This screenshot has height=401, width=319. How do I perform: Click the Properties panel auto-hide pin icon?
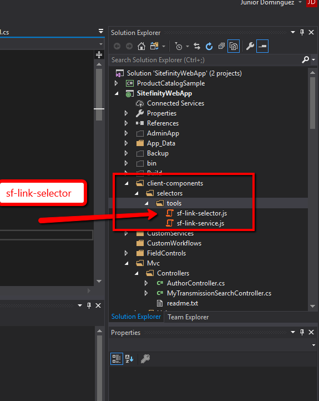click(302, 332)
